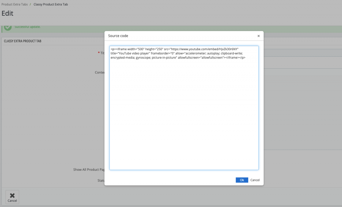Image resolution: width=342 pixels, height=207 pixels.
Task: Click the Status field label
Action: (100, 180)
